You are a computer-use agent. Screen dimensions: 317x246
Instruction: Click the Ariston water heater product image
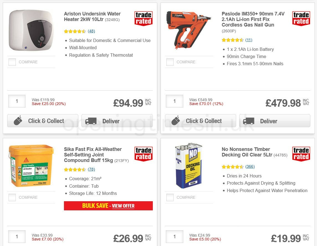tap(31, 30)
